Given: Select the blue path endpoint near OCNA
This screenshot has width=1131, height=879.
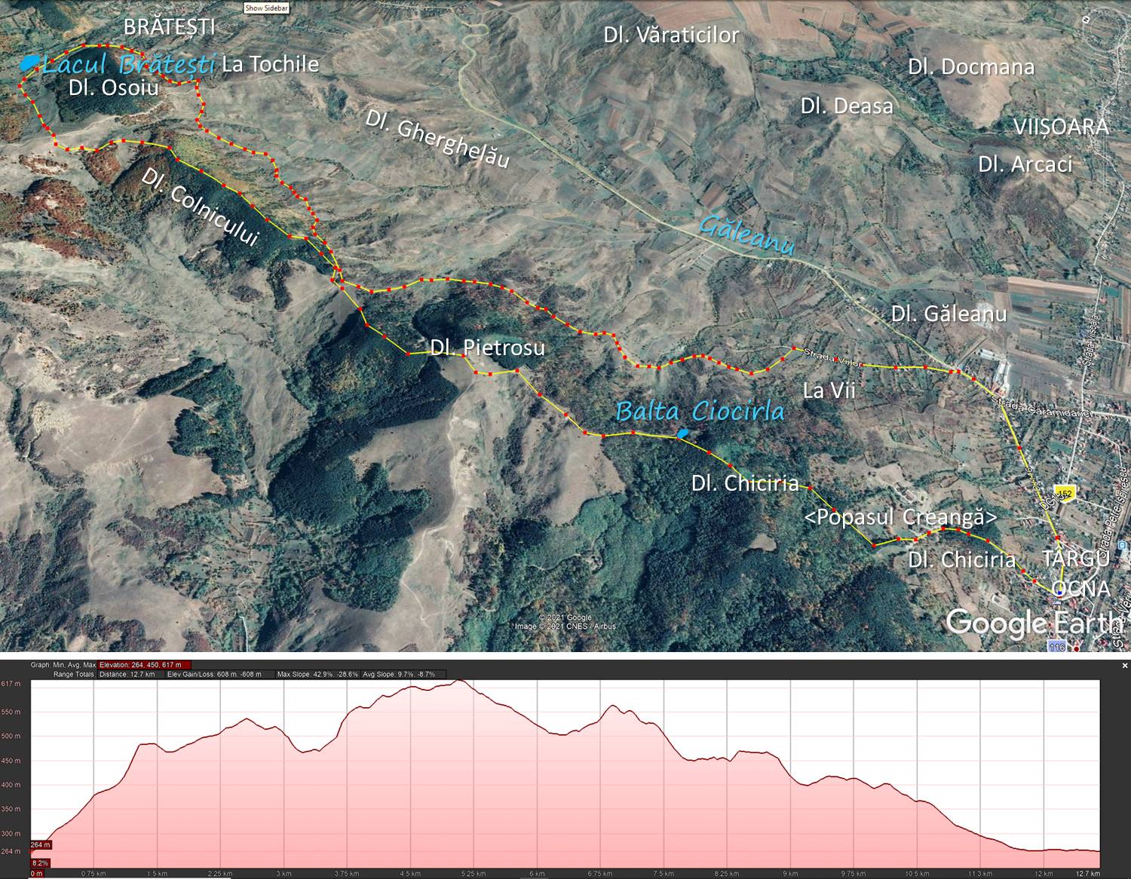Looking at the screenshot, I should tap(1059, 593).
